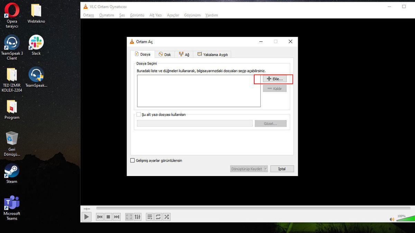Enable random playback shuffle icon
The image size is (415, 233).
point(166,217)
